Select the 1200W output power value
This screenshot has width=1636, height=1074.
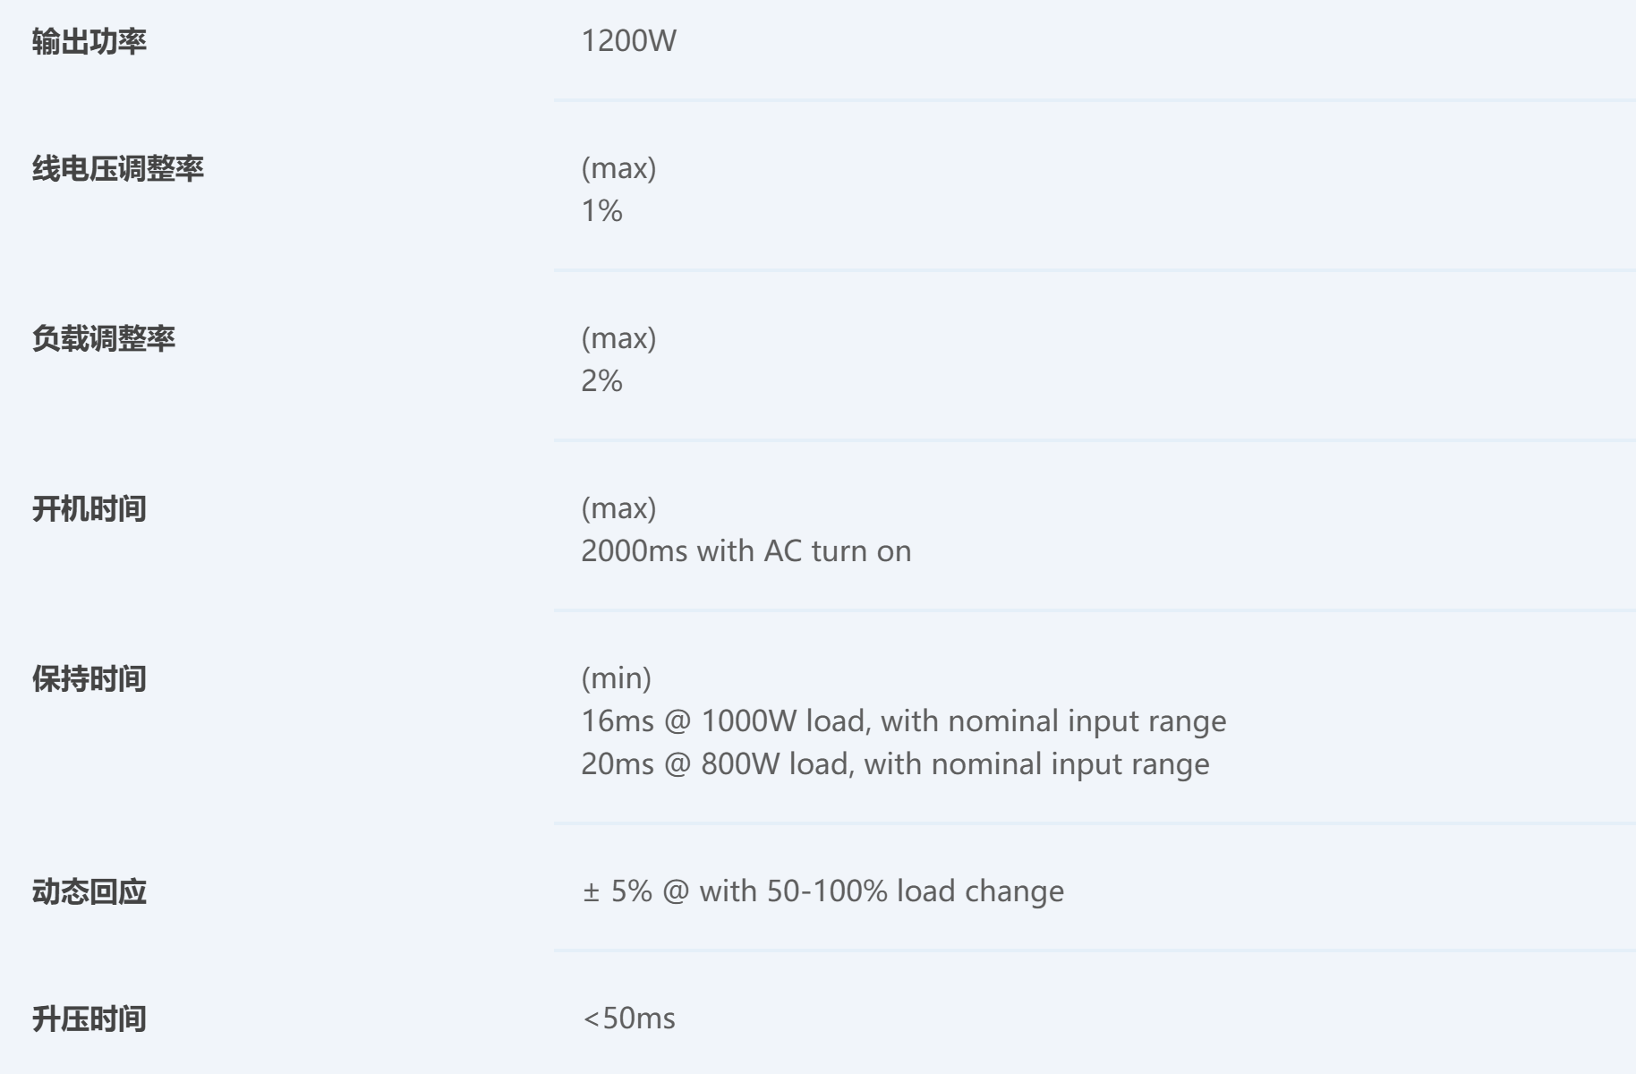(x=628, y=41)
